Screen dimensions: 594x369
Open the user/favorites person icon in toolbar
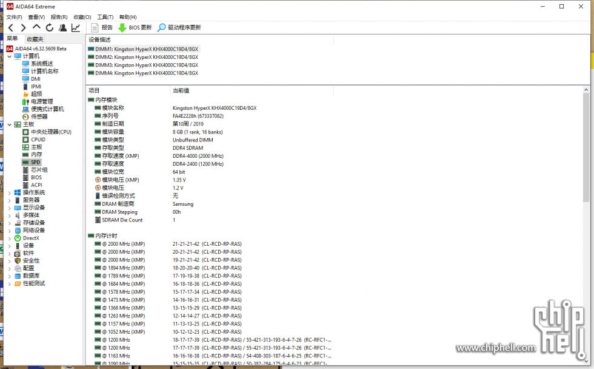point(63,28)
